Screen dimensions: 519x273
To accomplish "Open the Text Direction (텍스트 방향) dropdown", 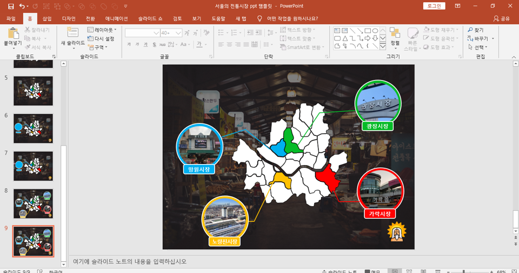I will pos(297,30).
